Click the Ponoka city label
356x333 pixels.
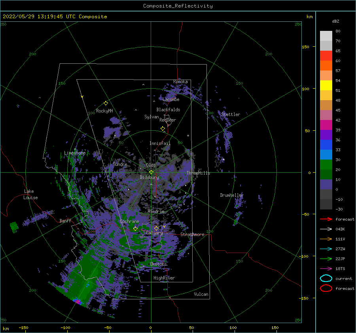tap(180, 82)
